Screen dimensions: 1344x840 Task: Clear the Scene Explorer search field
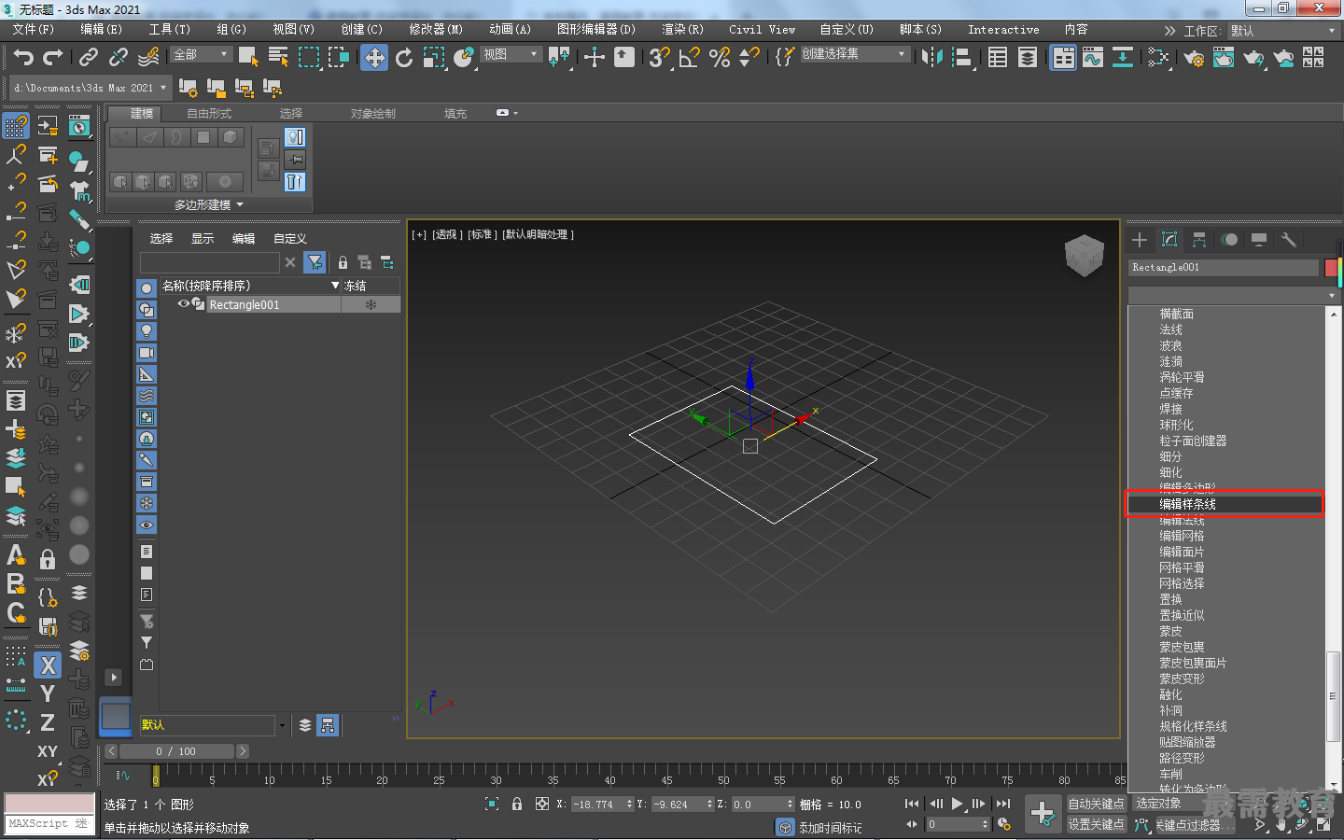point(290,263)
